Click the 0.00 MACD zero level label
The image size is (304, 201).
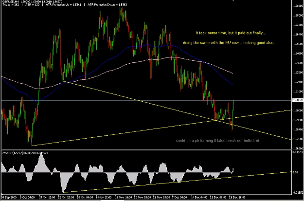point(295,172)
